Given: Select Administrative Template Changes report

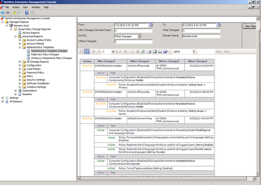Looking at the screenshot, I should [49, 51].
